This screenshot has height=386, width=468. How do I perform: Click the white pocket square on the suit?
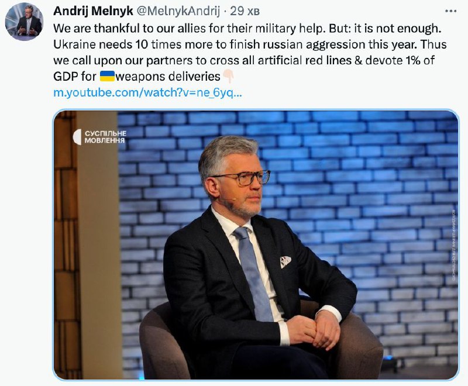click(x=285, y=261)
